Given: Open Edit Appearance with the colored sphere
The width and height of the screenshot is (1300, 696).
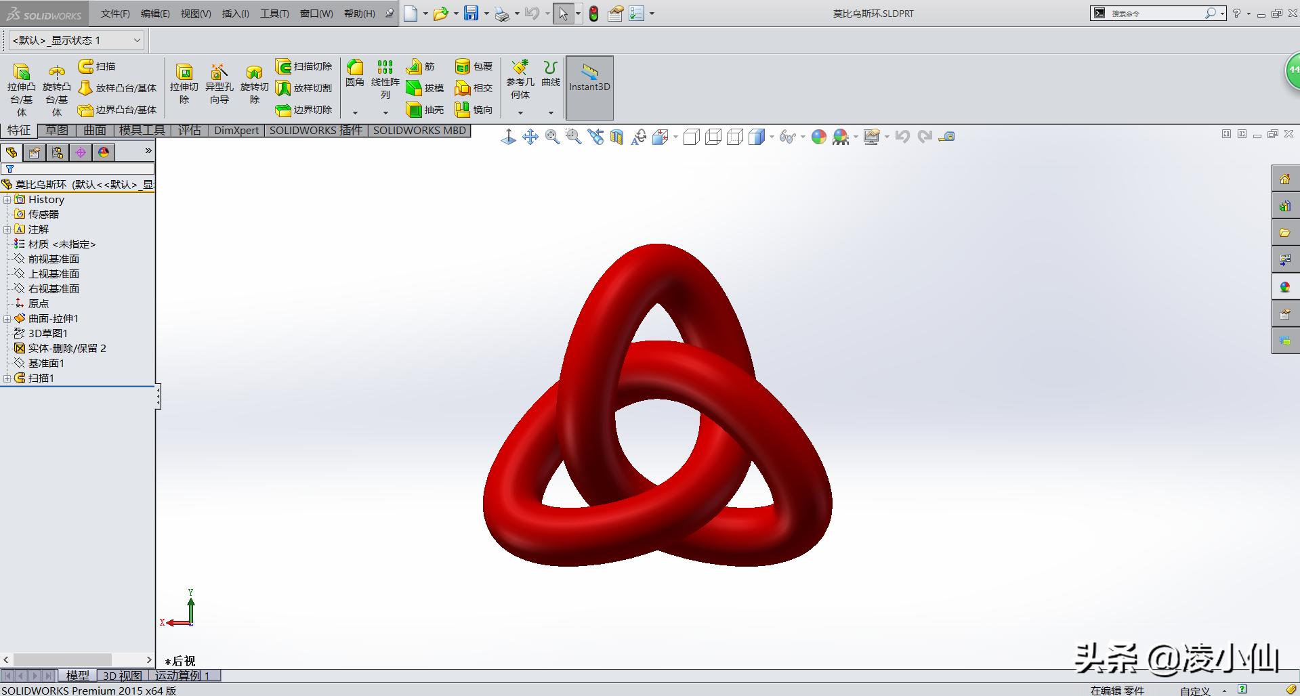Looking at the screenshot, I should [818, 137].
